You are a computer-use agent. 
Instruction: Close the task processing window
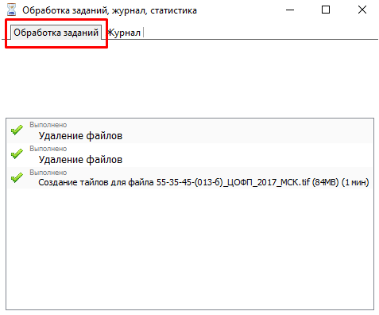pyautogui.click(x=362, y=10)
